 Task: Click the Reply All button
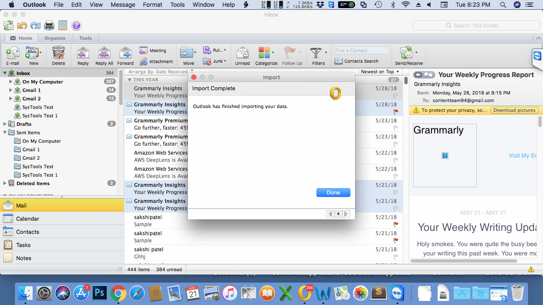104,55
